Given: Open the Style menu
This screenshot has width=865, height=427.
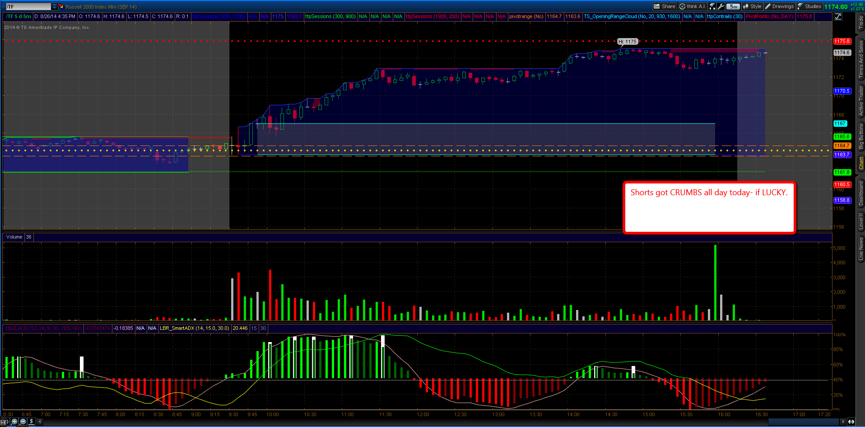Looking at the screenshot, I should [752, 6].
